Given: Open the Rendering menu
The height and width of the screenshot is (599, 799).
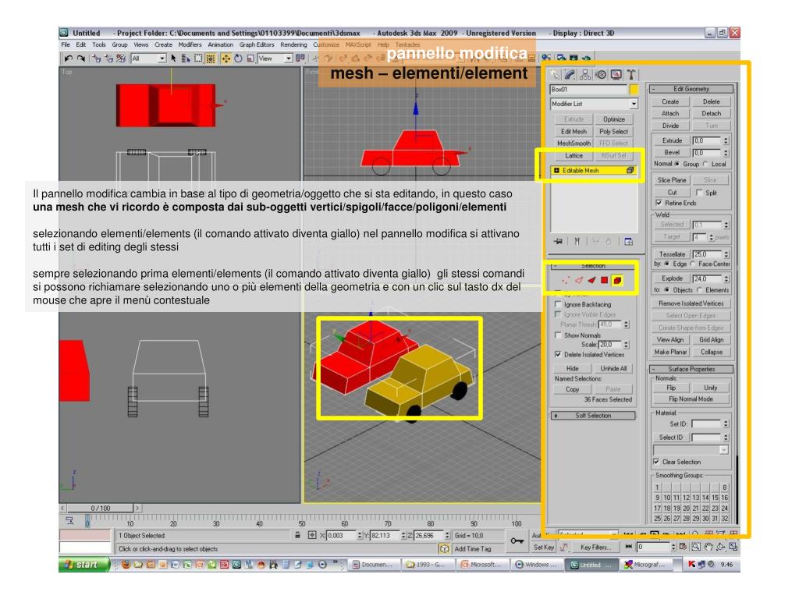Looking at the screenshot, I should click(x=293, y=44).
